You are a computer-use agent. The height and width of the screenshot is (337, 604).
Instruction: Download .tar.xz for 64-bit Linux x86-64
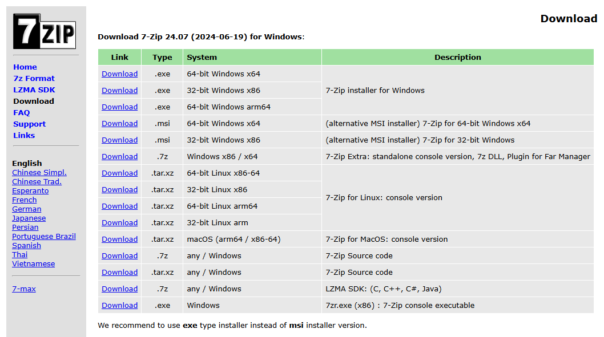pyautogui.click(x=119, y=173)
